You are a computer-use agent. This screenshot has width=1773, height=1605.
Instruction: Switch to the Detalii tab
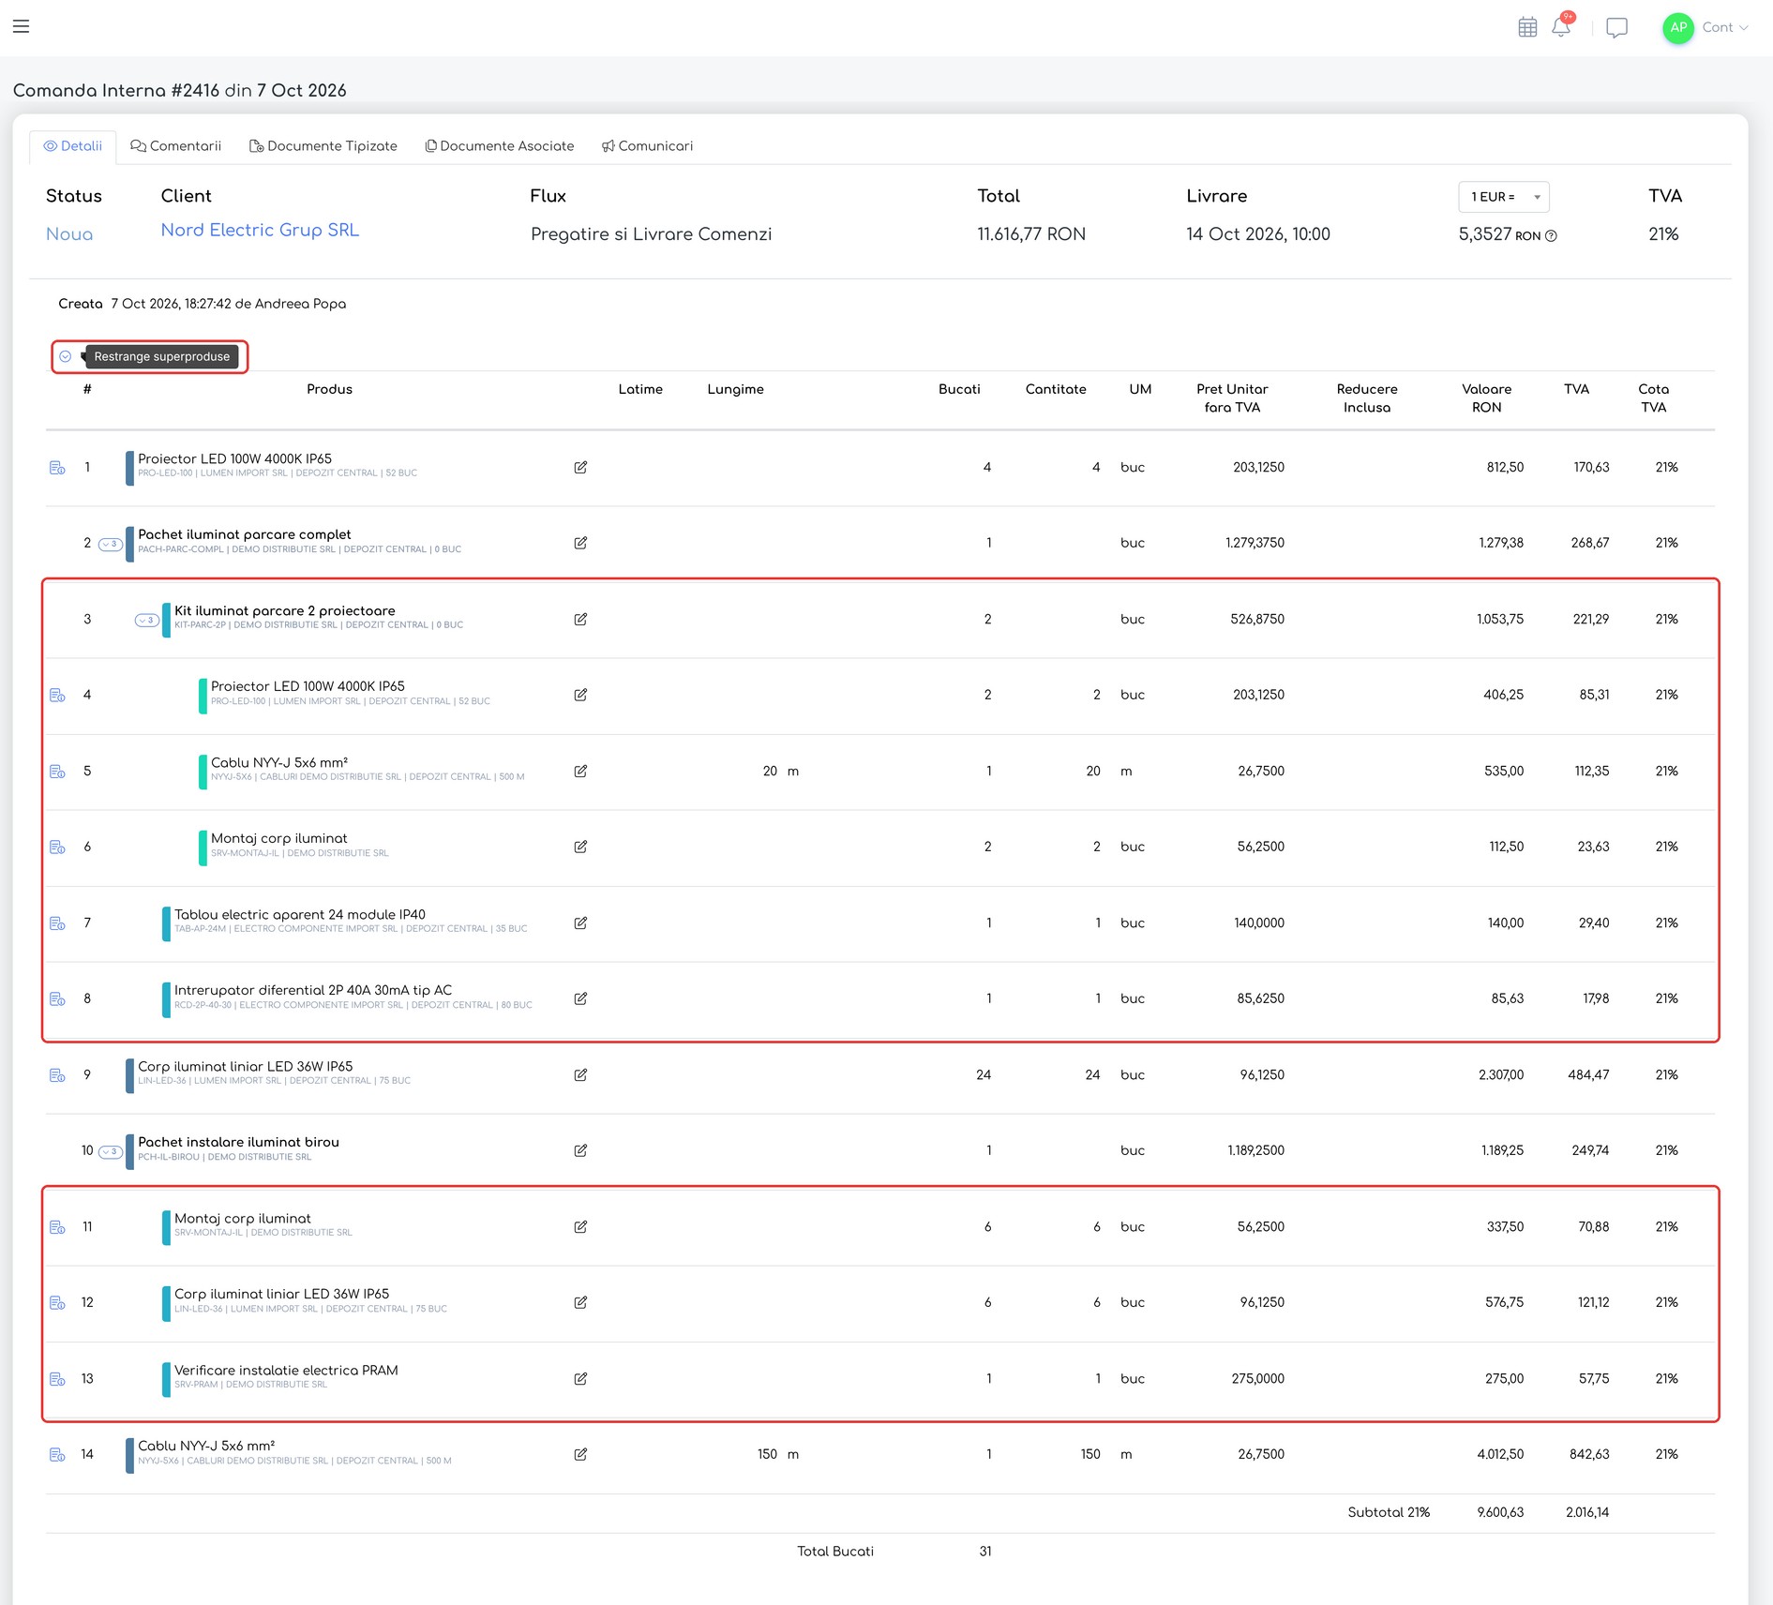pos(73,146)
